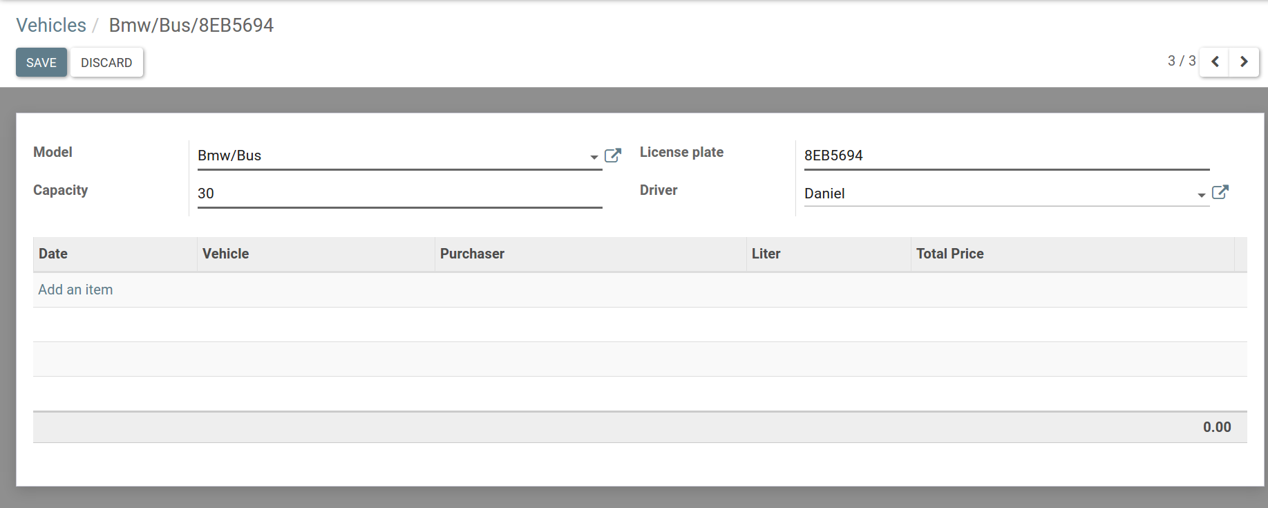Screen dimensions: 1268x508
Task: Go to the next vehicle record
Action: 1244,62
